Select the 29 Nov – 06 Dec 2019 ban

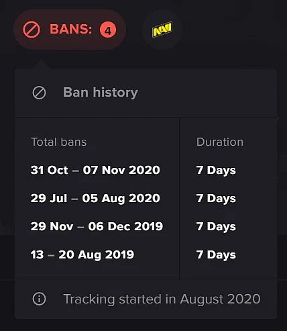97,226
